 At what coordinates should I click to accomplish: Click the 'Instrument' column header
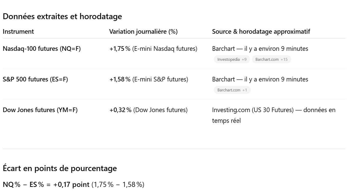[18, 32]
